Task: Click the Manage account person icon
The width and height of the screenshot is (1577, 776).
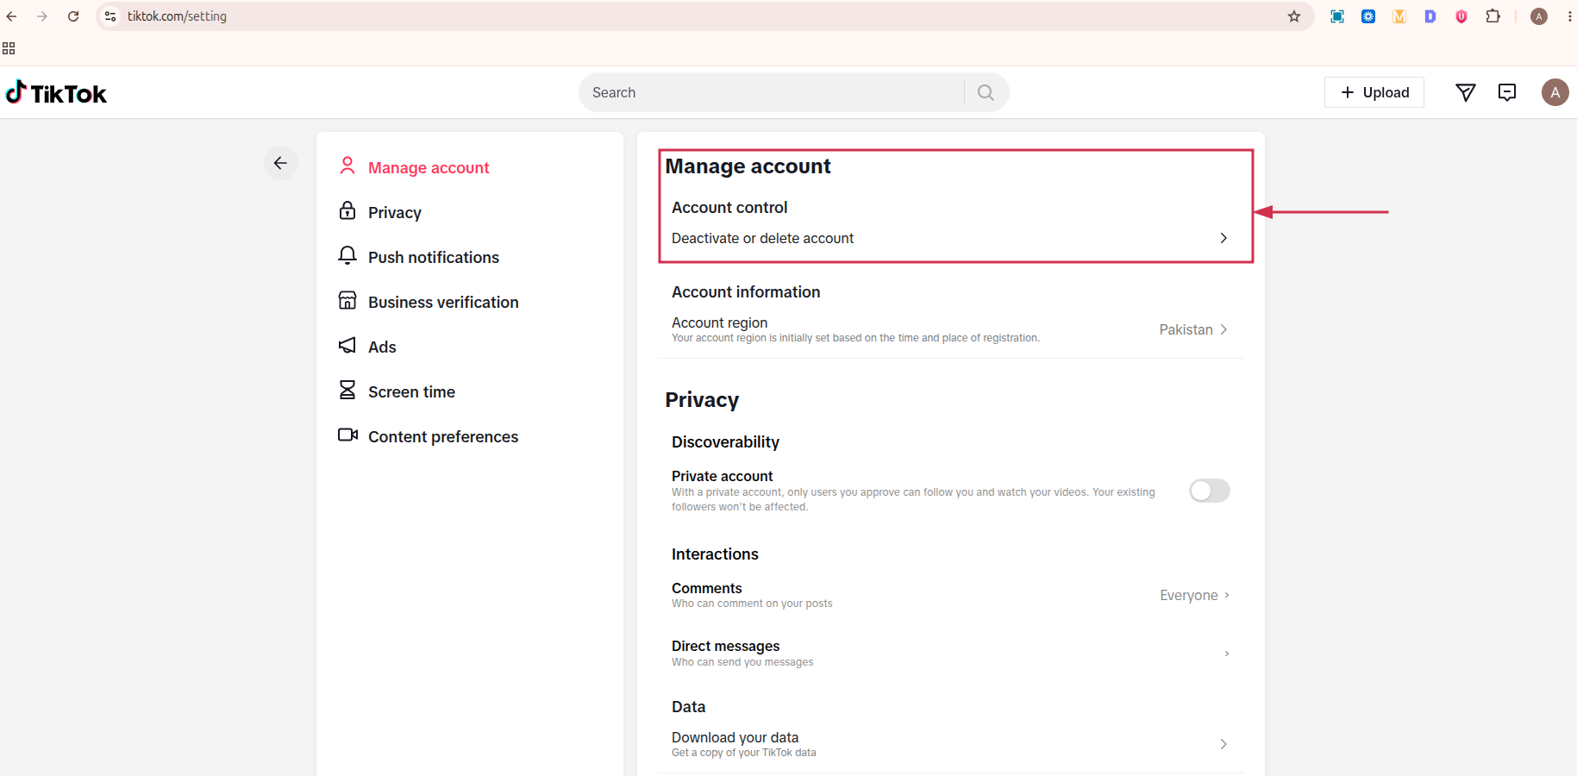Action: (347, 166)
